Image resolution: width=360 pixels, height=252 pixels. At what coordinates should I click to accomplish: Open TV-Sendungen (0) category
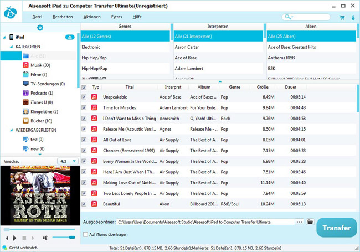coord(48,84)
